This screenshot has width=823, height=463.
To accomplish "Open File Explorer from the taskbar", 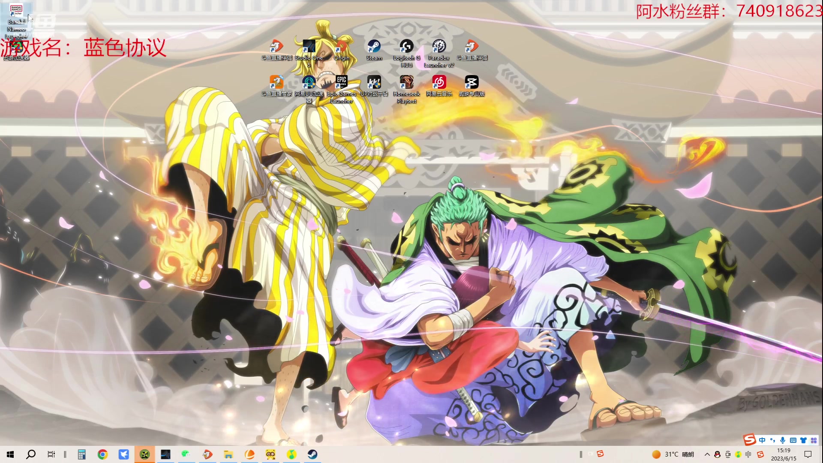I will tap(228, 454).
